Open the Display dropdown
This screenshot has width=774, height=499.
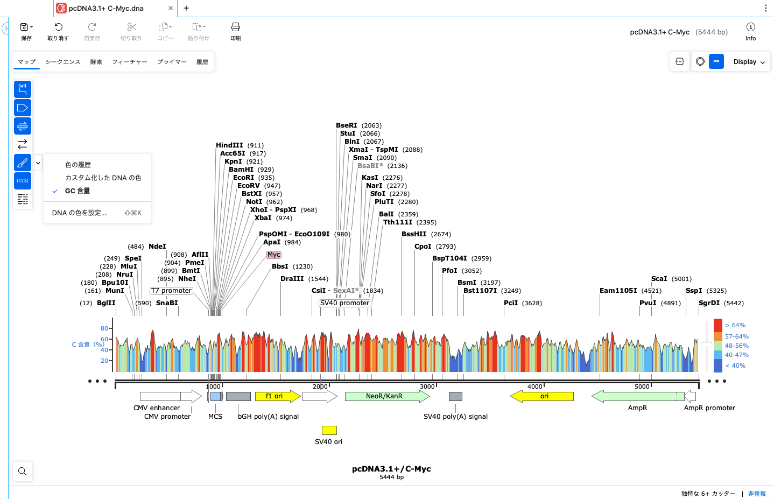pyautogui.click(x=748, y=61)
